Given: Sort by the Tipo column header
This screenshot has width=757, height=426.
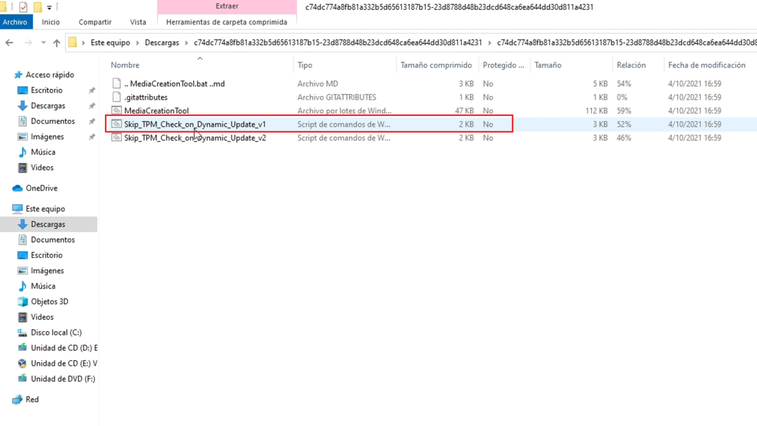Looking at the screenshot, I should point(305,65).
